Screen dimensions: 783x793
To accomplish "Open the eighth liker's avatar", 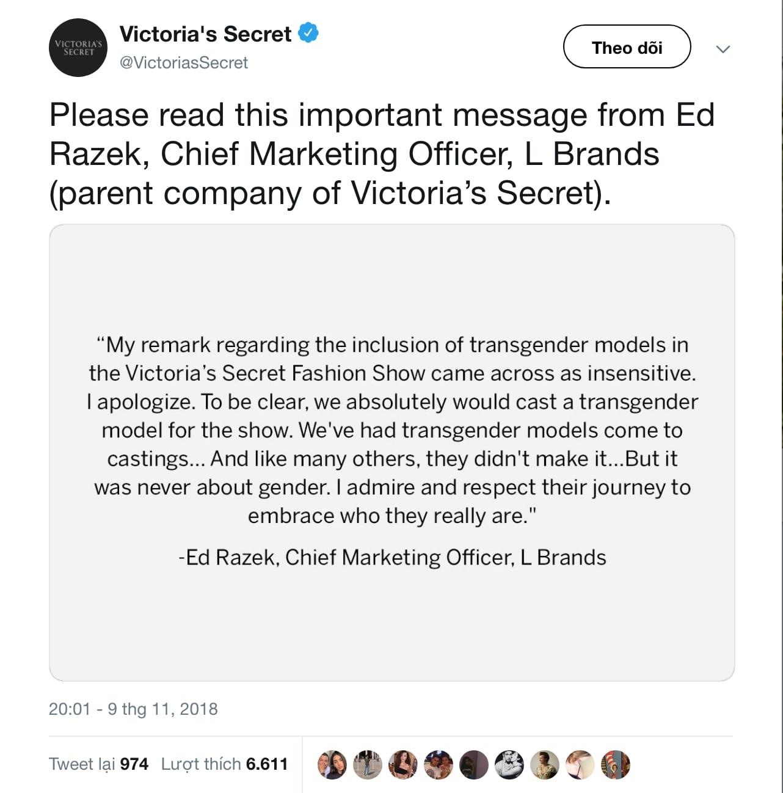I will pyautogui.click(x=580, y=764).
